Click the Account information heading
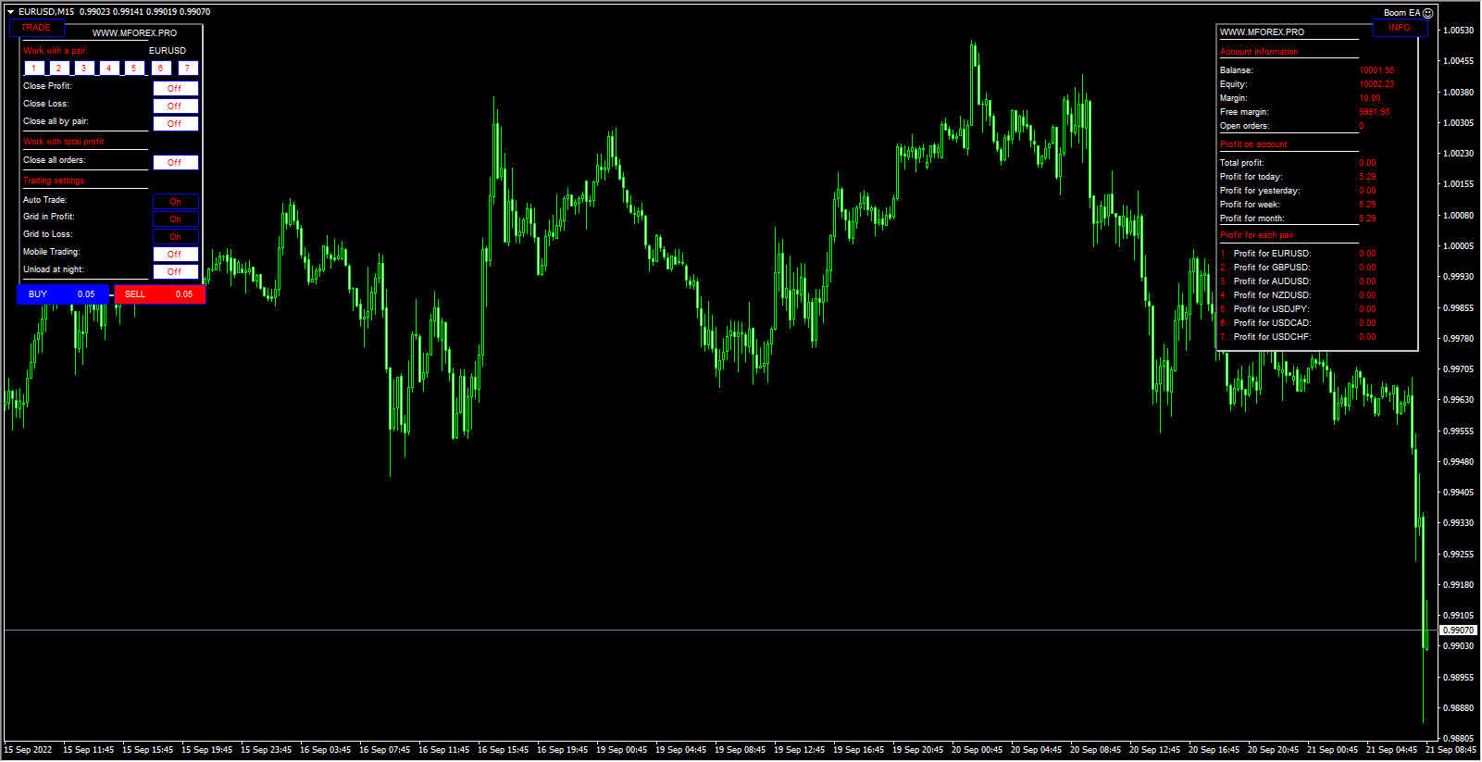This screenshot has height=762, width=1482. tap(1259, 52)
